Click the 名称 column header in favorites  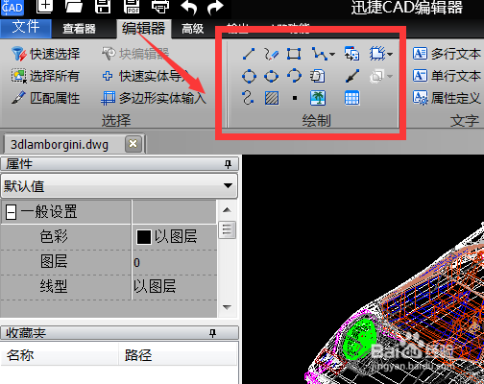(60, 355)
